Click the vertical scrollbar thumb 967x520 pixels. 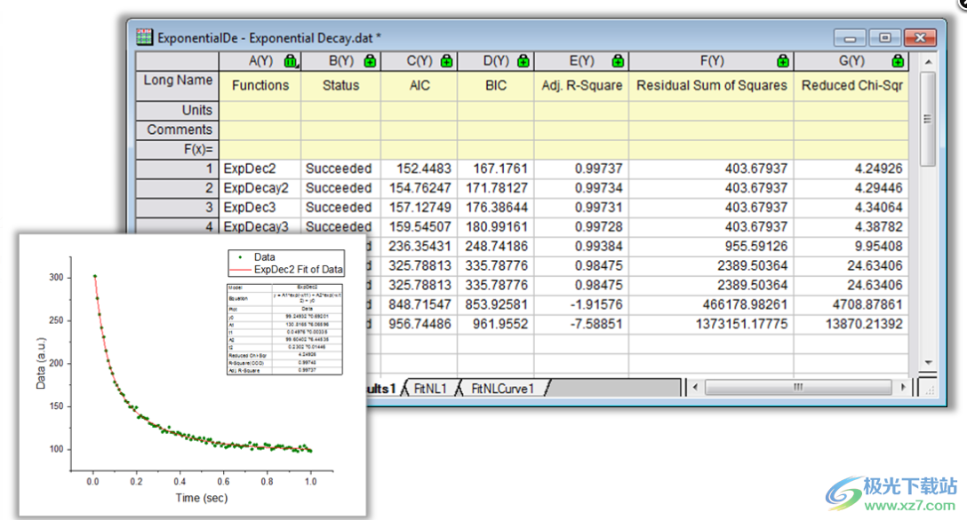928,119
